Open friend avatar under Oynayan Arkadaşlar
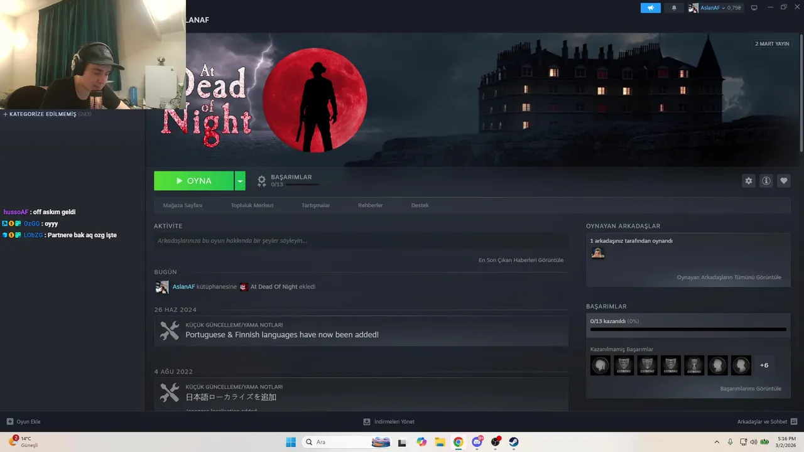 (x=597, y=253)
